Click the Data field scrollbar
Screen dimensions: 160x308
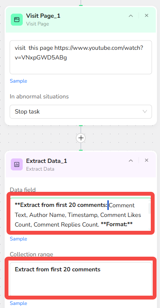pyautogui.click(x=150, y=208)
